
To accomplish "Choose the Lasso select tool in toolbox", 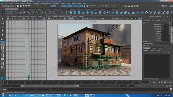I will 3,23.
